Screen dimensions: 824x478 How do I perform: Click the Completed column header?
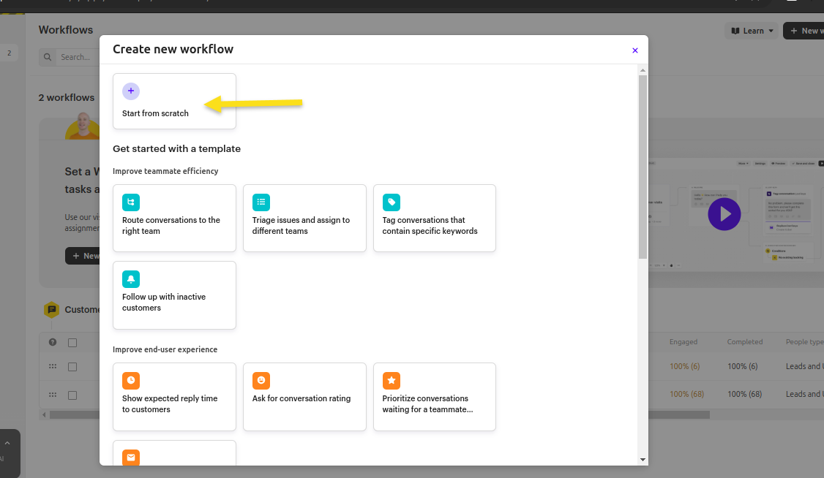tap(745, 341)
